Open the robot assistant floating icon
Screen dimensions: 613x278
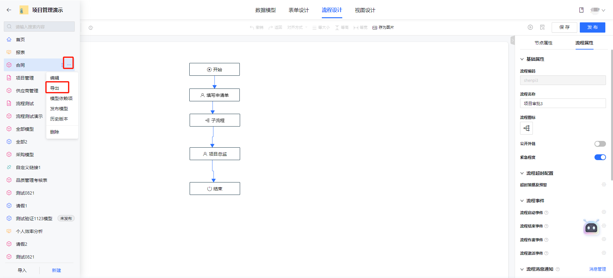(591, 227)
